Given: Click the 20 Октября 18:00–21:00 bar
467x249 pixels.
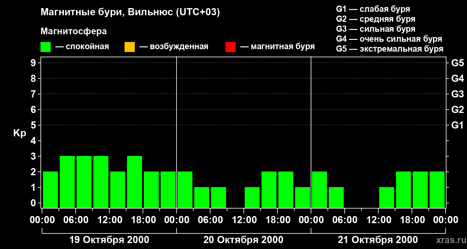Looking at the screenshot, I should click(286, 190).
